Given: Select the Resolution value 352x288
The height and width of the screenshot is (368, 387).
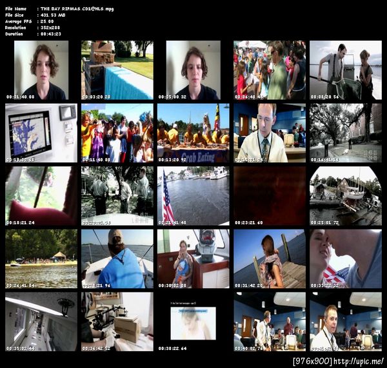Looking at the screenshot, I should pyautogui.click(x=50, y=28).
